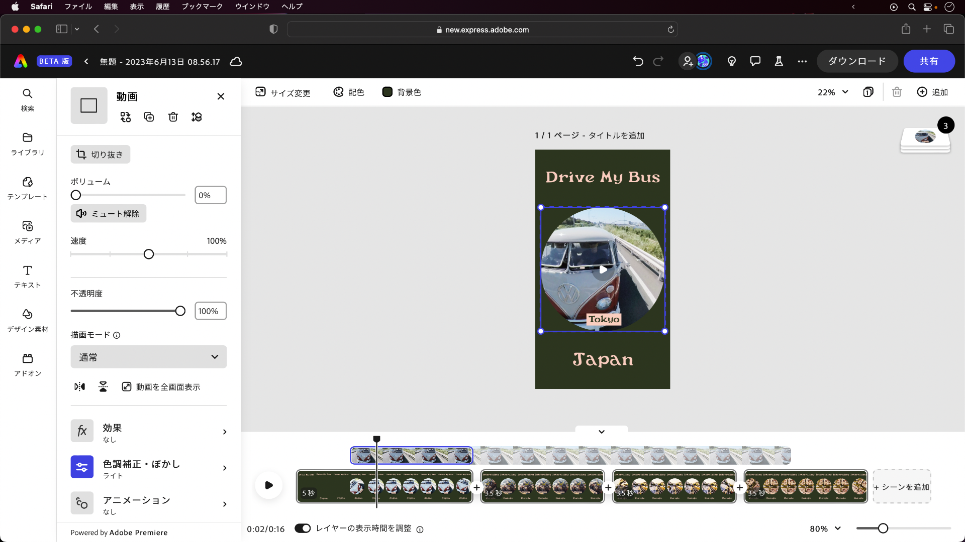Screen dimensions: 965x542
Task: Undo the last action
Action: (x=637, y=61)
